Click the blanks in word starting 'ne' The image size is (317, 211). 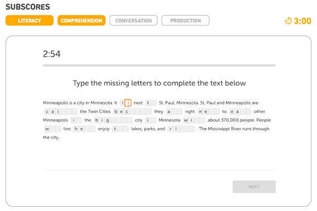(214, 111)
